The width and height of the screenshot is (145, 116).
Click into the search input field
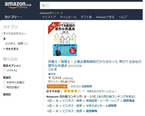(96, 6)
